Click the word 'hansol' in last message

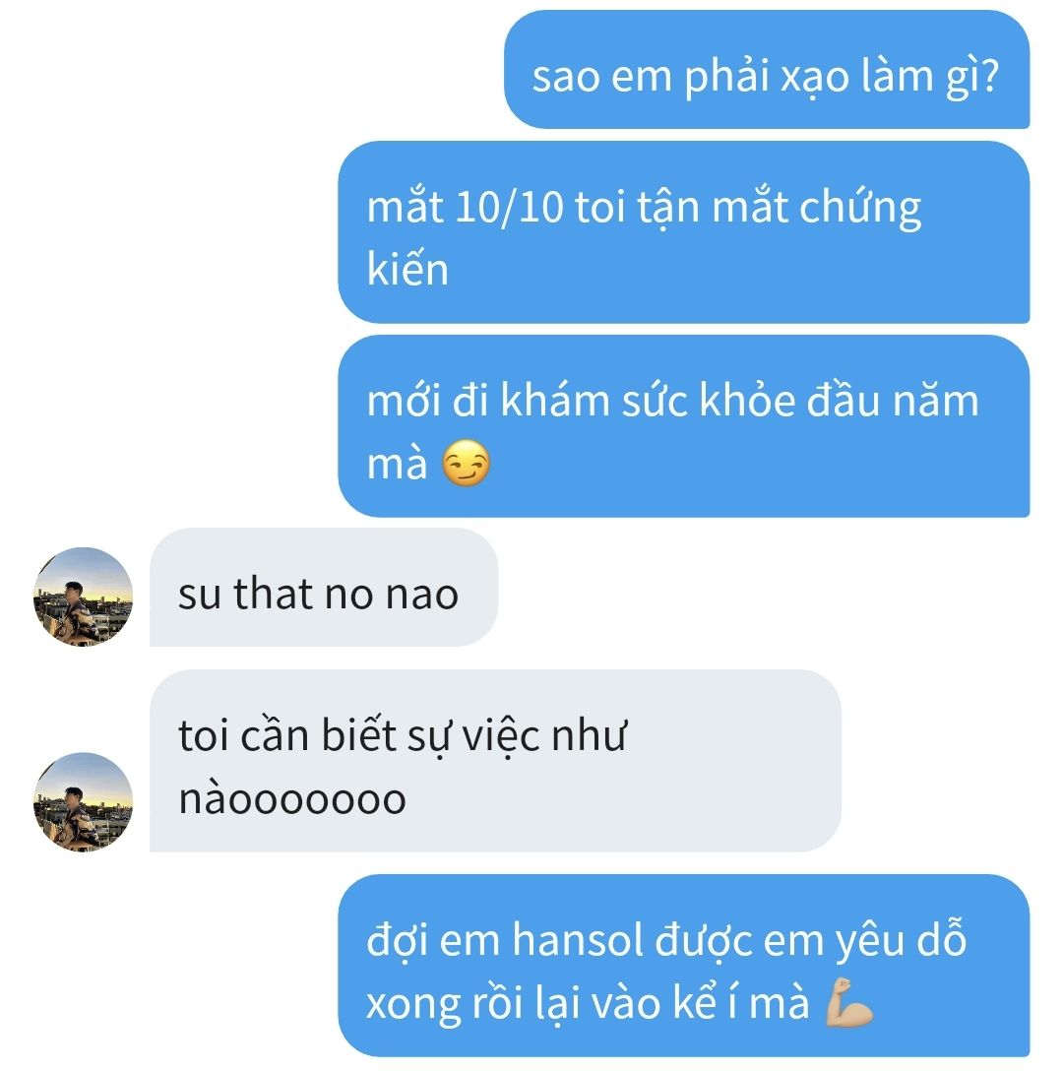(x=578, y=940)
